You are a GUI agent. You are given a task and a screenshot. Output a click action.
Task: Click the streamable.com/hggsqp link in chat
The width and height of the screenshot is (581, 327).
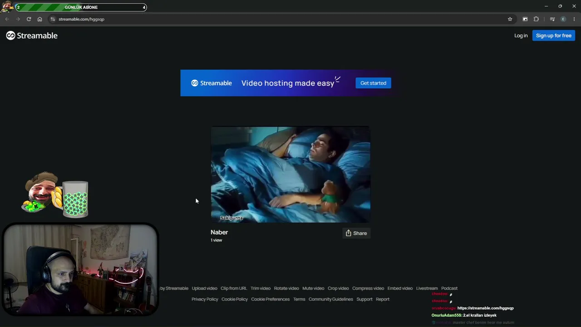486,308
